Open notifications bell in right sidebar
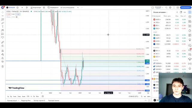192x108 pixels. point(190,68)
